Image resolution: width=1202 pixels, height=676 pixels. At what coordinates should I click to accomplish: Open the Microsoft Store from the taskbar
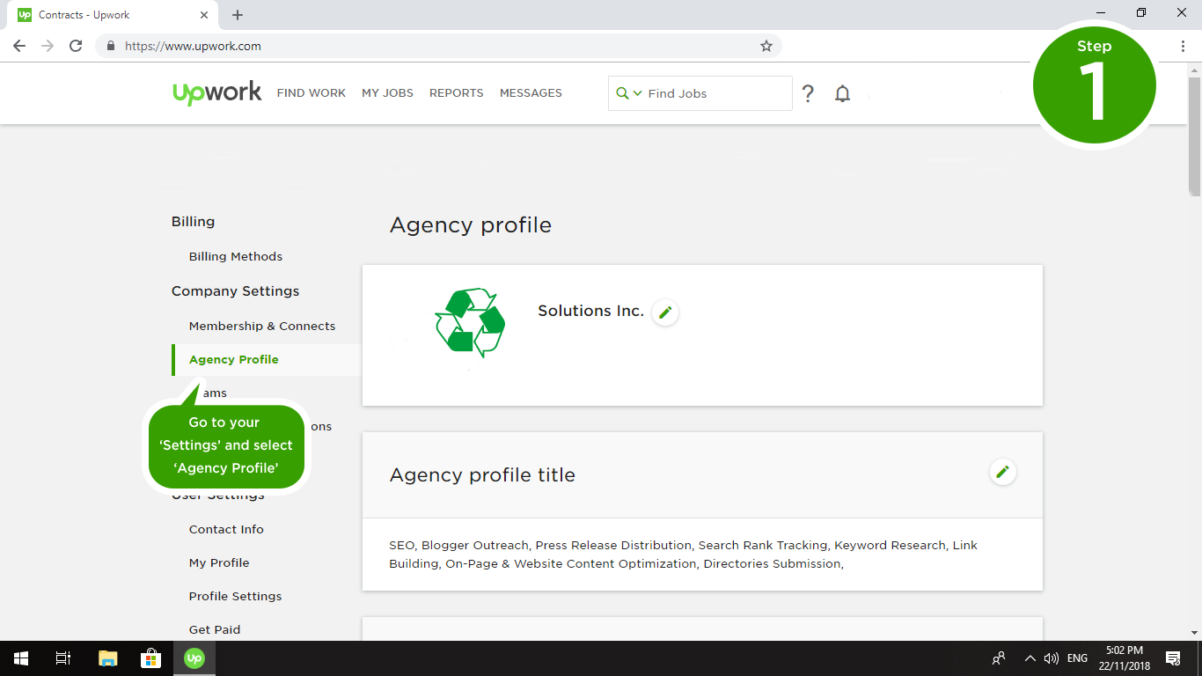pyautogui.click(x=150, y=658)
